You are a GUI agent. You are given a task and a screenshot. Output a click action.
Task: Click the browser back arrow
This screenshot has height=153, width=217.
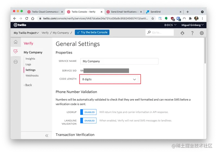[x=15, y=18]
